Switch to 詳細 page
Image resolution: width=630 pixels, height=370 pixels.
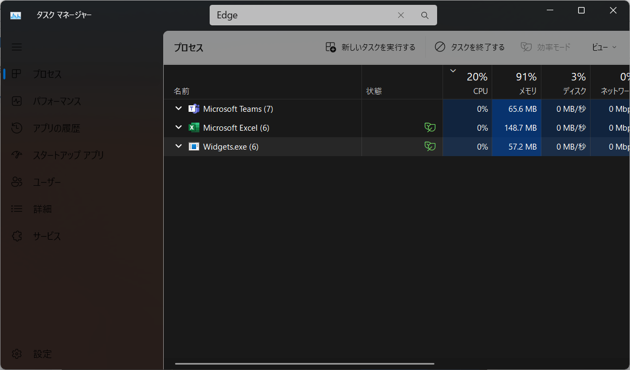click(x=82, y=208)
